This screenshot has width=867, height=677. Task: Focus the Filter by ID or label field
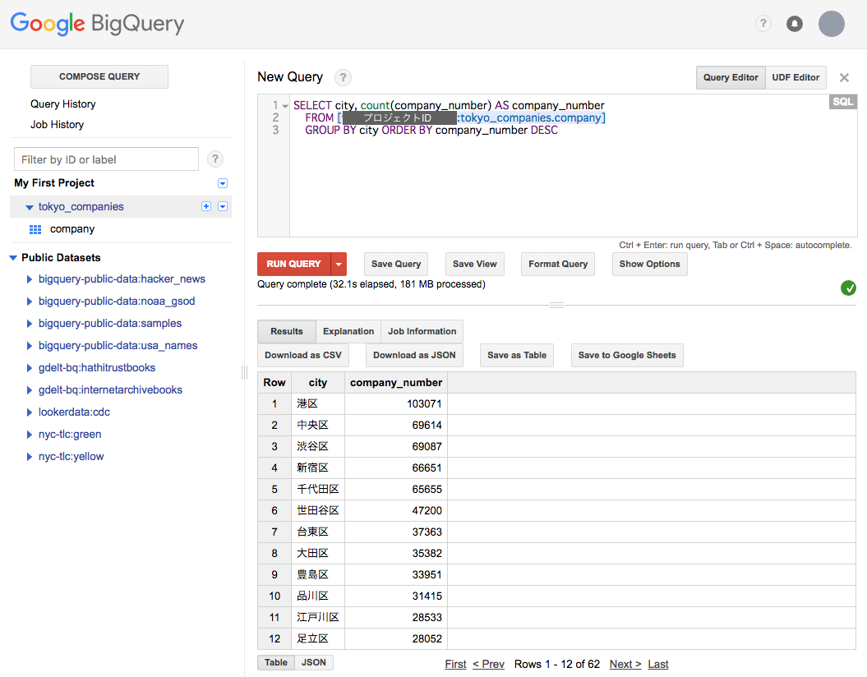[x=106, y=159]
